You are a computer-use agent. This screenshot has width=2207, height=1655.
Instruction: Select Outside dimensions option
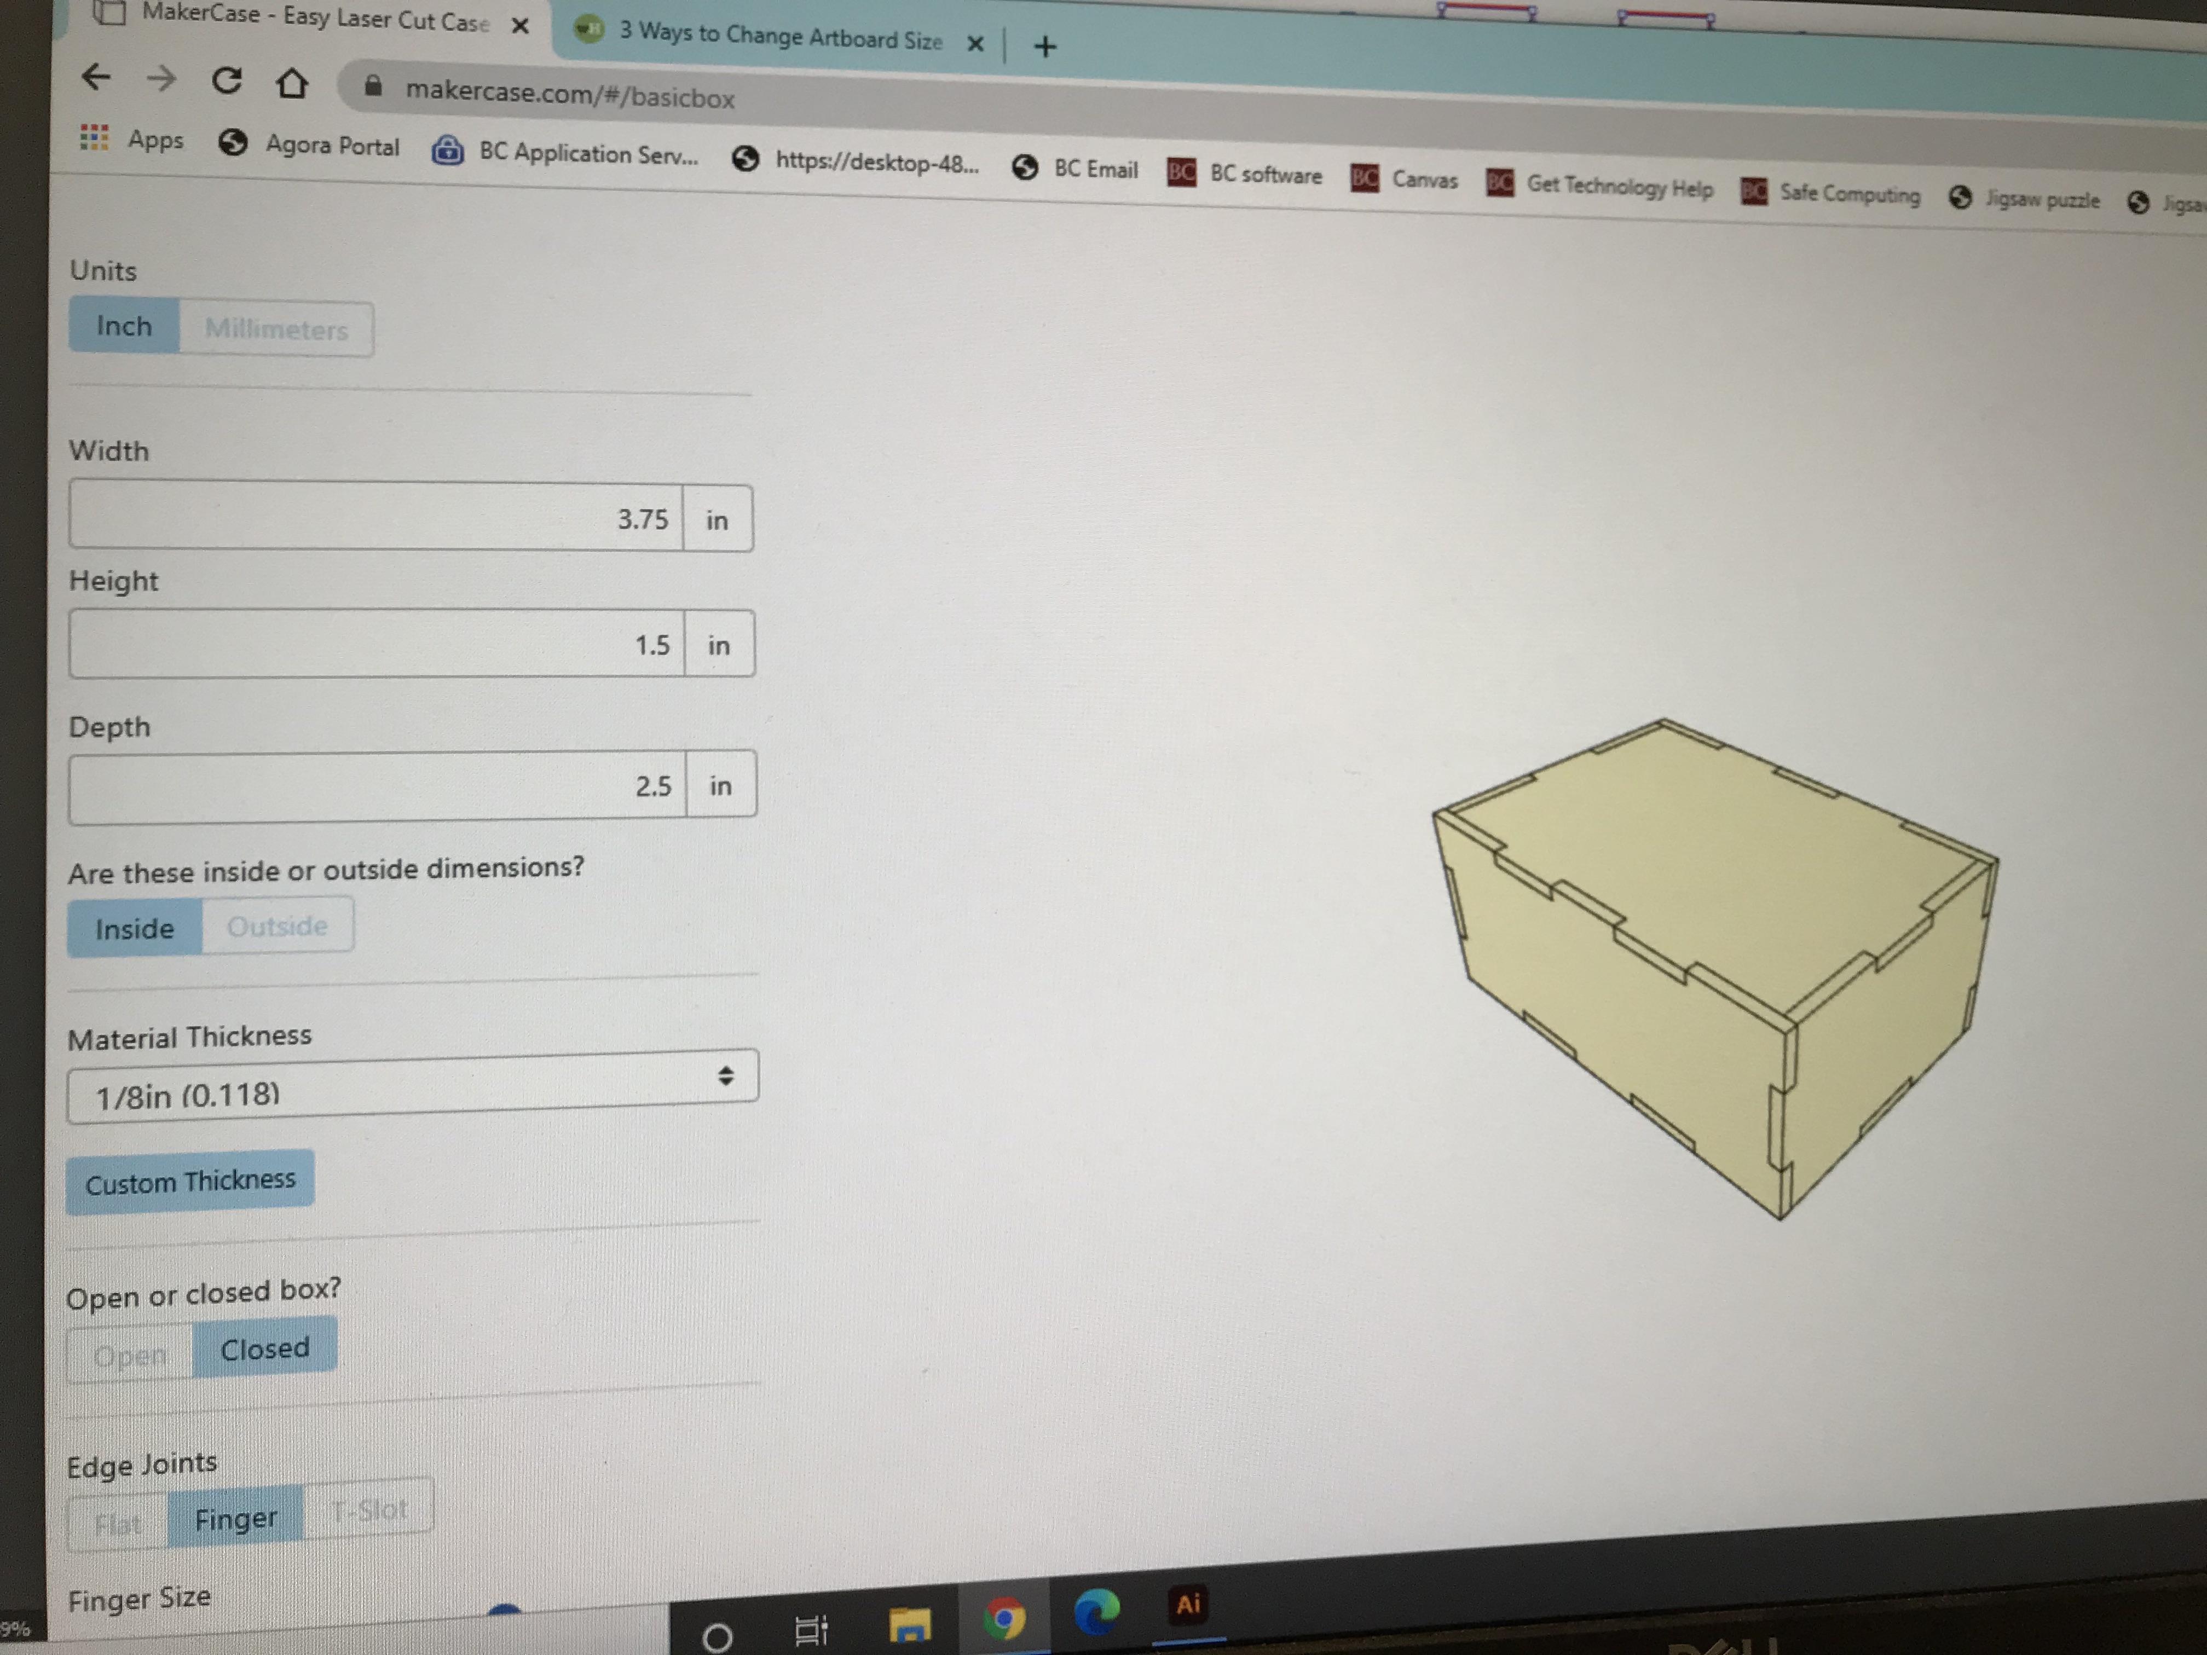[x=276, y=926]
